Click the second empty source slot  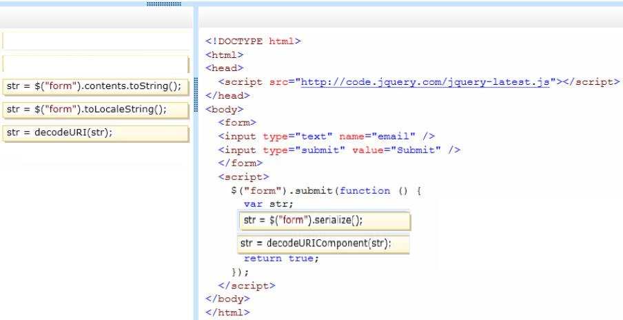click(x=96, y=64)
